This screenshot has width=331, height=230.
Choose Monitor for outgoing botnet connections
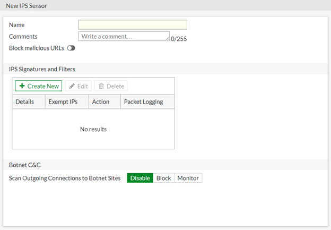[188, 178]
